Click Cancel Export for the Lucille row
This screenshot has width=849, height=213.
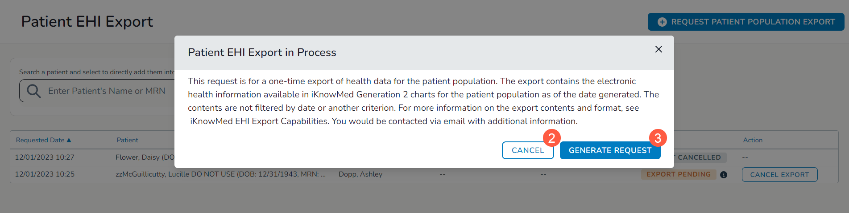779,175
